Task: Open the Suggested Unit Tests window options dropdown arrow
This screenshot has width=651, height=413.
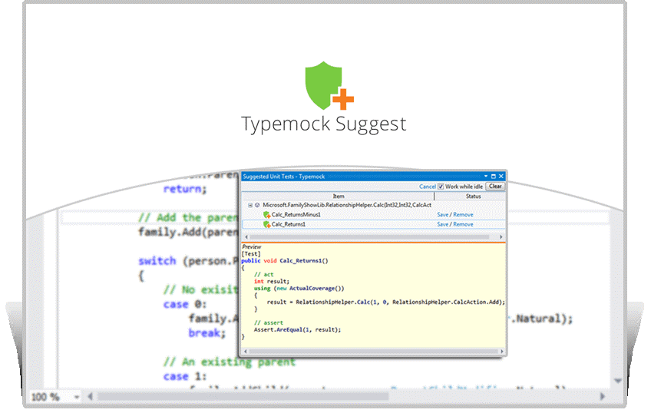Action: [x=486, y=176]
